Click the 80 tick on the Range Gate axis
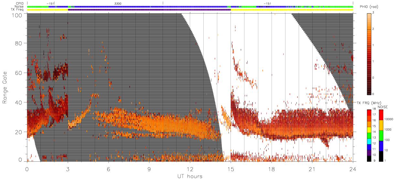 [x=19, y=43]
